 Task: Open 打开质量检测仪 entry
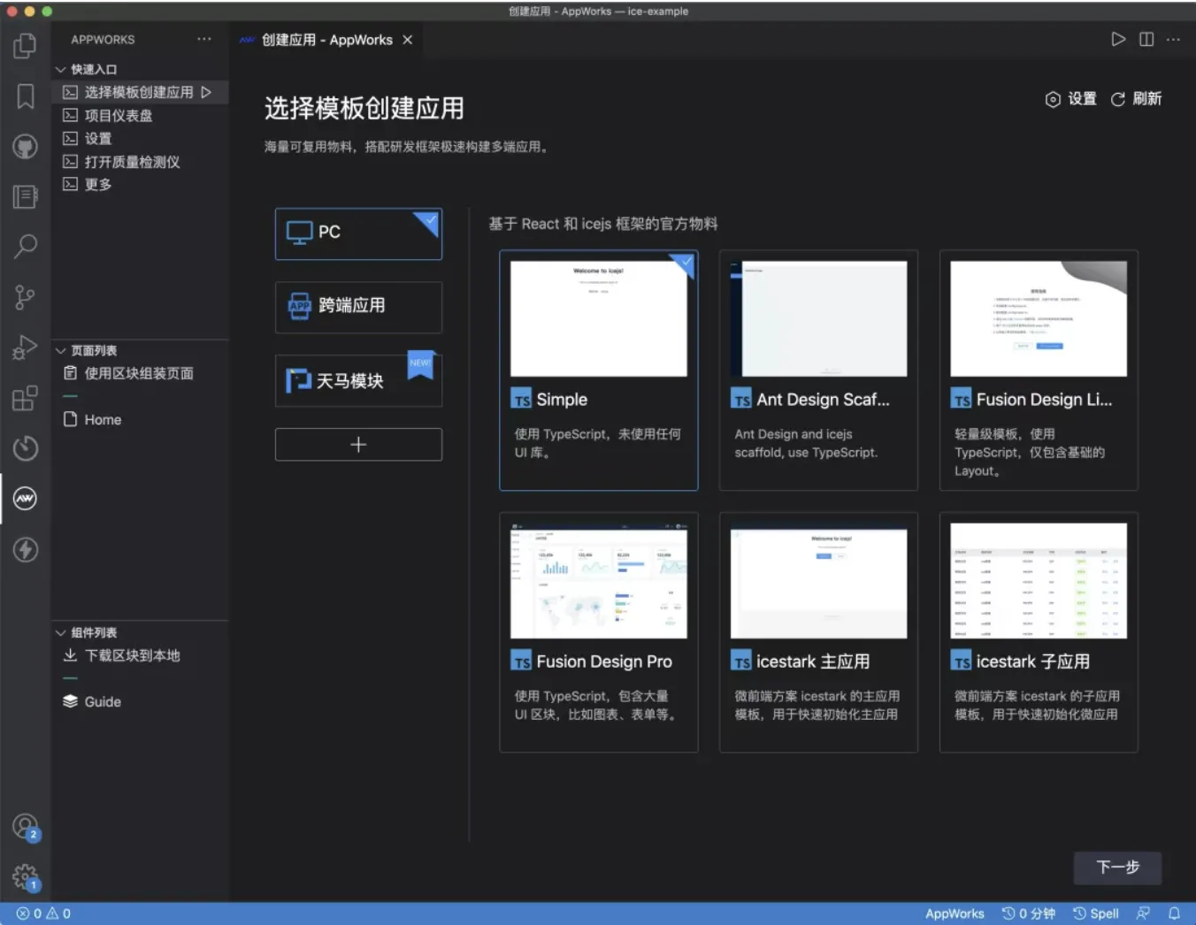(132, 162)
